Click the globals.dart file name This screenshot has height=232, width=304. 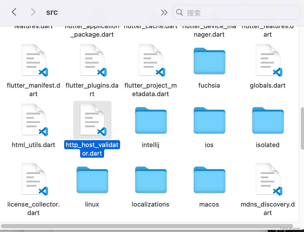pyautogui.click(x=268, y=85)
